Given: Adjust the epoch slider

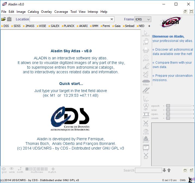Looking at the screenshot, I should 179,106.
